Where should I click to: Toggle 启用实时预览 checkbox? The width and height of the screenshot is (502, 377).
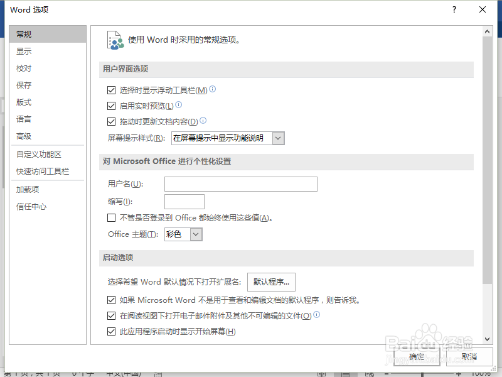[112, 106]
